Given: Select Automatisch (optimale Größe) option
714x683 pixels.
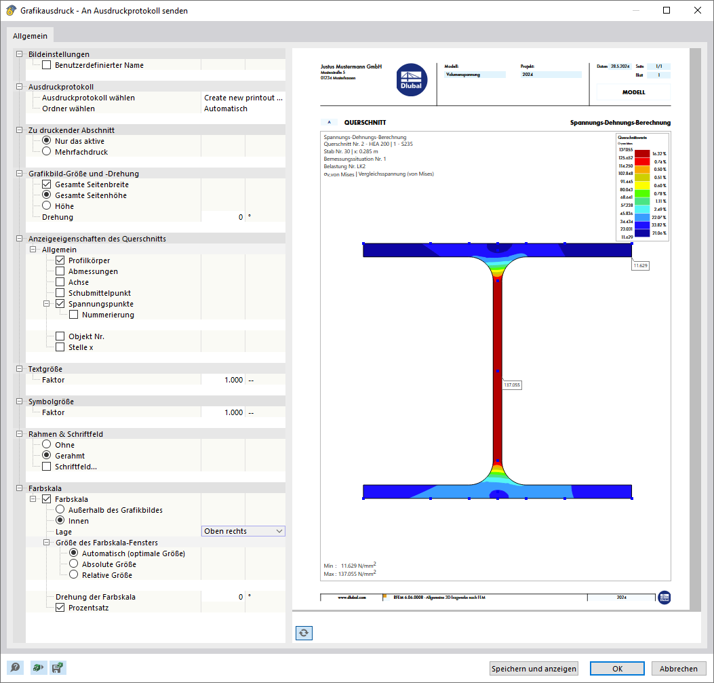Looking at the screenshot, I should tap(74, 553).
